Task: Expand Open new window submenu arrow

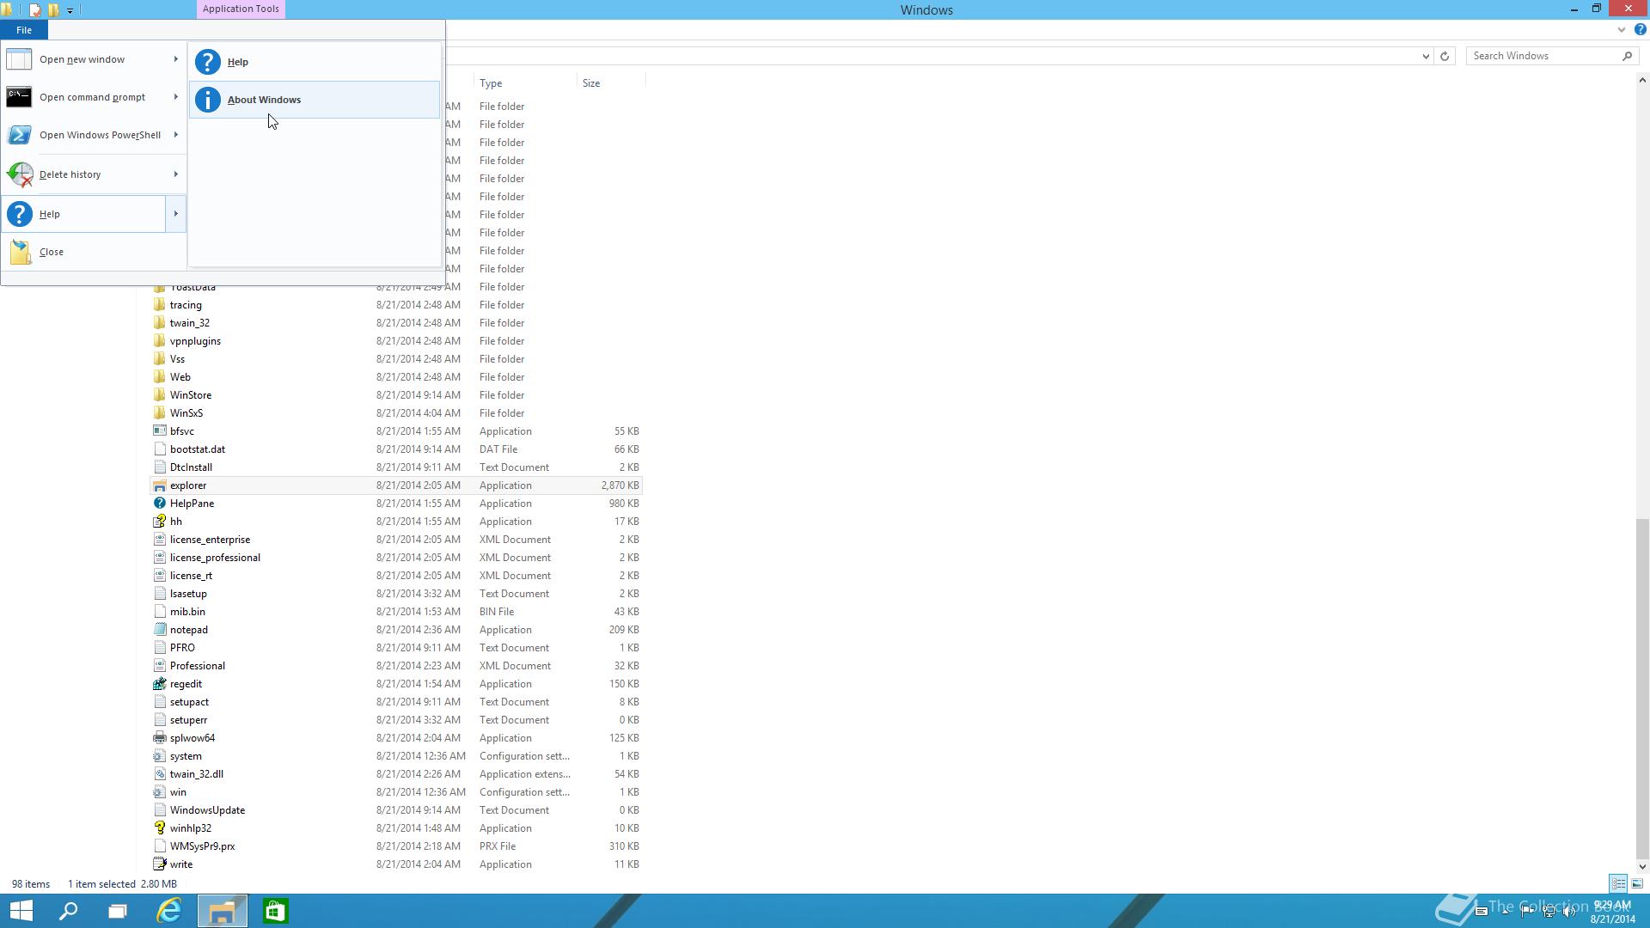Action: (x=175, y=59)
